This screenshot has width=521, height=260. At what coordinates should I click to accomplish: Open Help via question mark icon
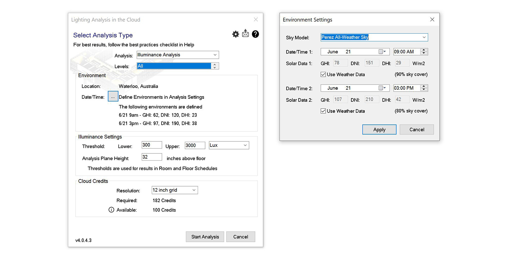click(255, 34)
